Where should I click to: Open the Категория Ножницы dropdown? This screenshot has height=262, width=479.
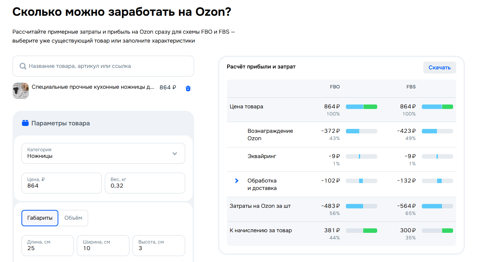tap(103, 153)
